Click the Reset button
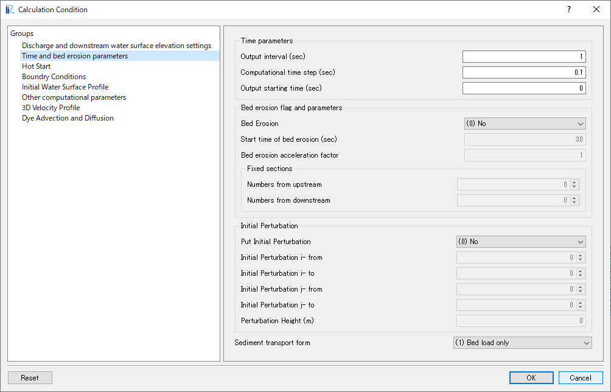The height and width of the screenshot is (392, 611). click(30, 377)
